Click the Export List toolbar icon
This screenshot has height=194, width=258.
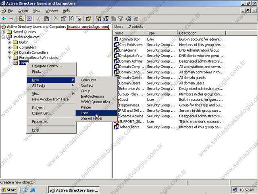coord(79,19)
